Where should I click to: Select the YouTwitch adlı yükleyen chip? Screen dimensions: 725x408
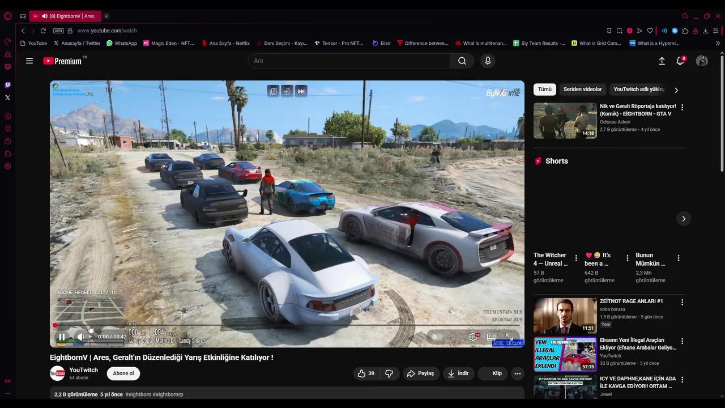638,89
